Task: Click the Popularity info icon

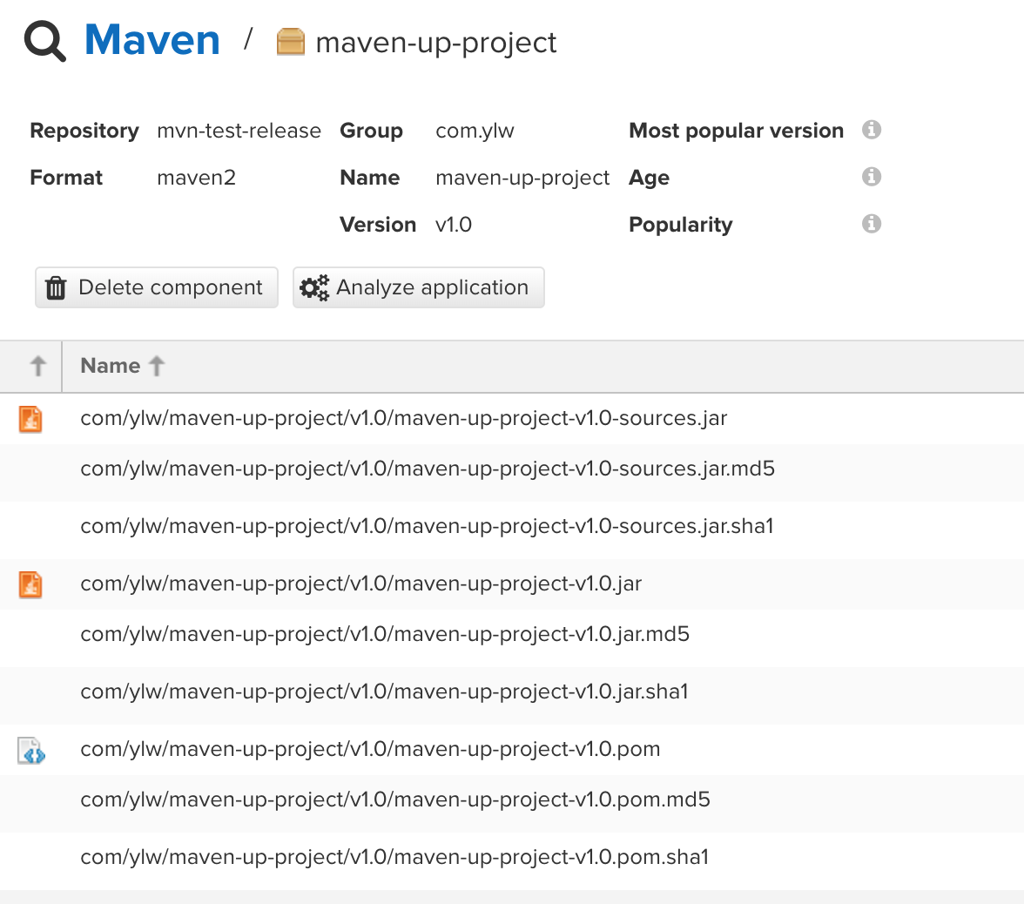Action: click(871, 223)
